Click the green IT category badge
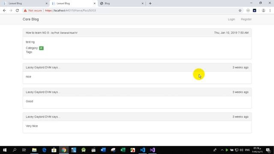Screen dimensions: 274x154 coord(41,48)
